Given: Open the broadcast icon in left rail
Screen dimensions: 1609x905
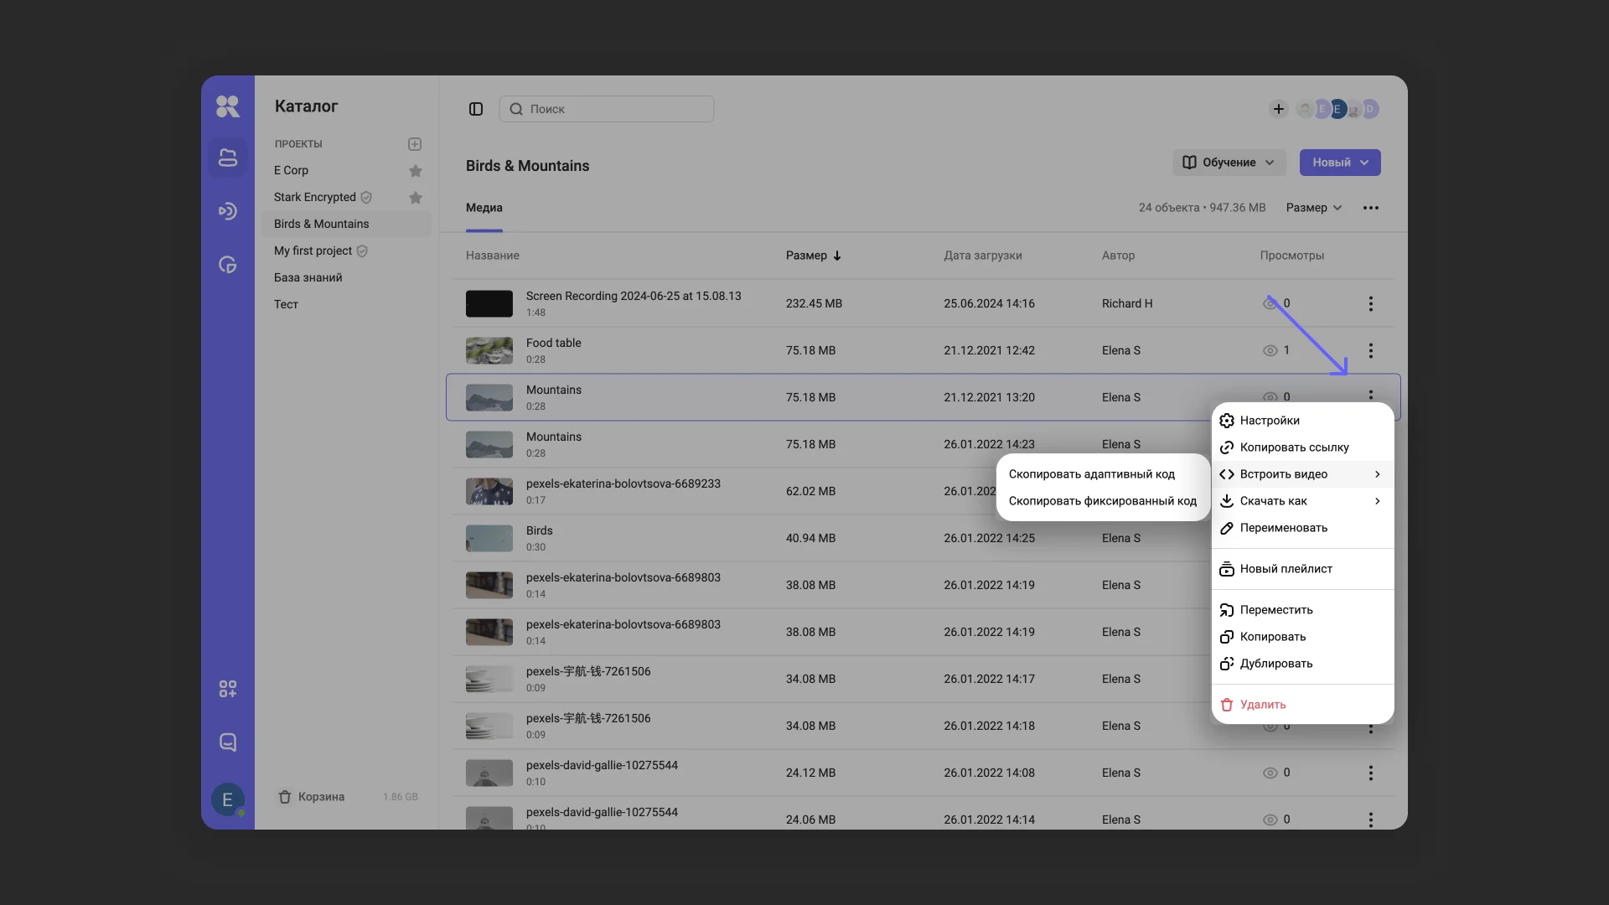Looking at the screenshot, I should (227, 211).
